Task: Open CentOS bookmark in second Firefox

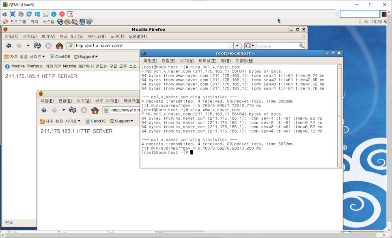Action: (95, 121)
